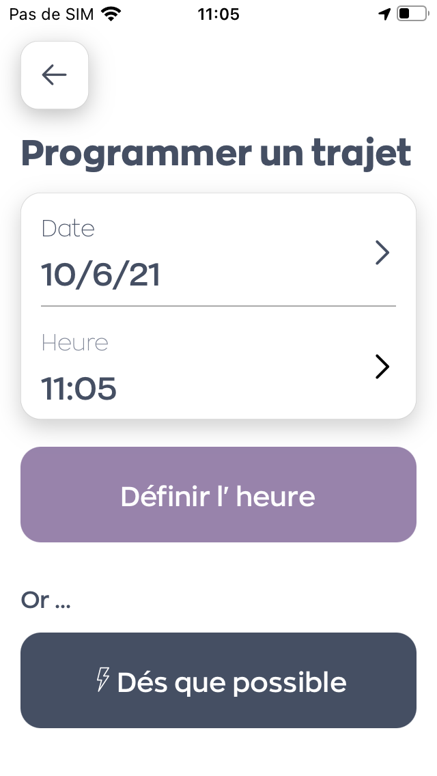Click the divider line under Date

[x=218, y=306]
